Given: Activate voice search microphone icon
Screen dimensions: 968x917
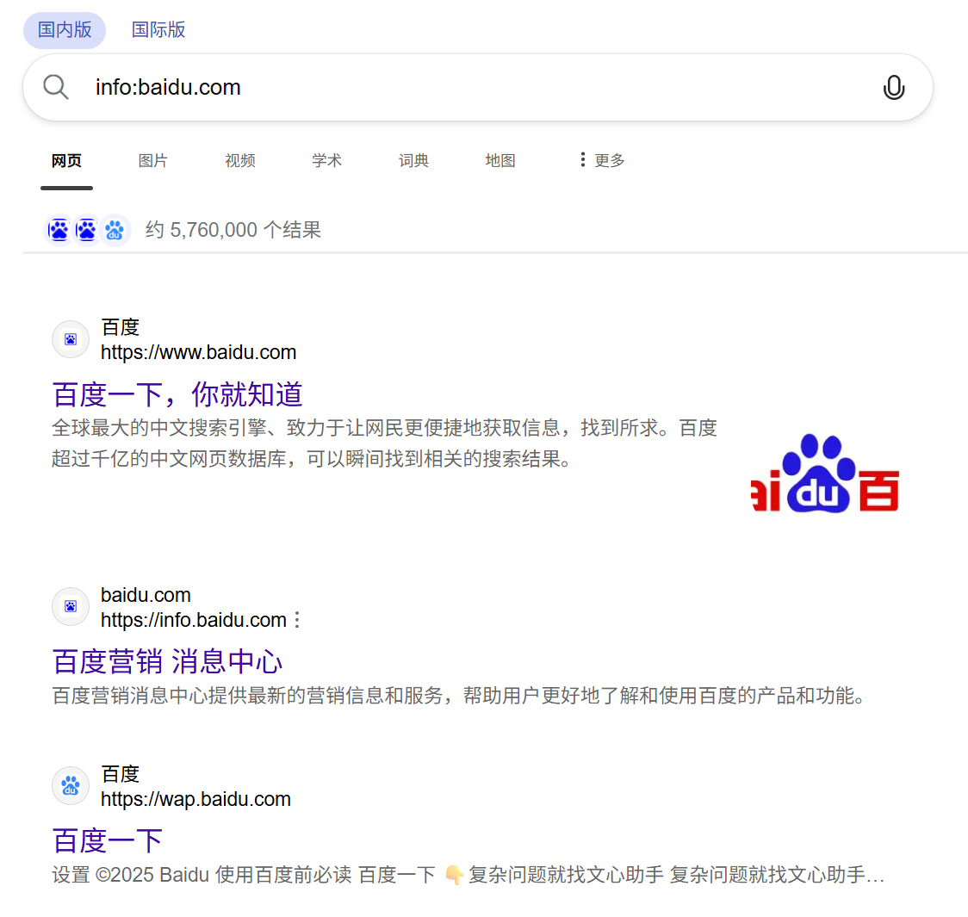Looking at the screenshot, I should [x=893, y=88].
